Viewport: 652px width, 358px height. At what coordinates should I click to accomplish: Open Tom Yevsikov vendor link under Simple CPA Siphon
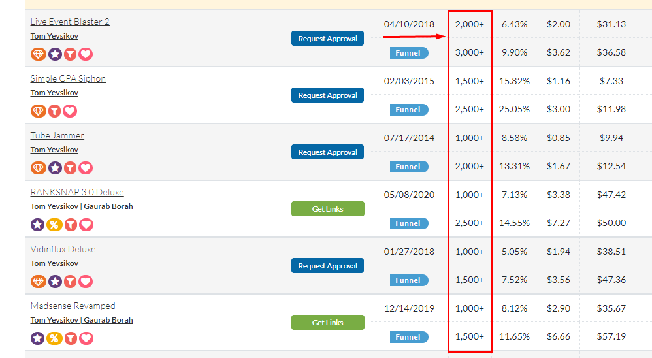(54, 93)
